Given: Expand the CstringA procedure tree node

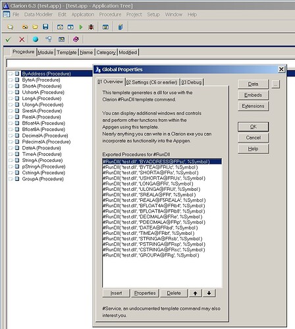Looking at the screenshot, I should point(11,172).
